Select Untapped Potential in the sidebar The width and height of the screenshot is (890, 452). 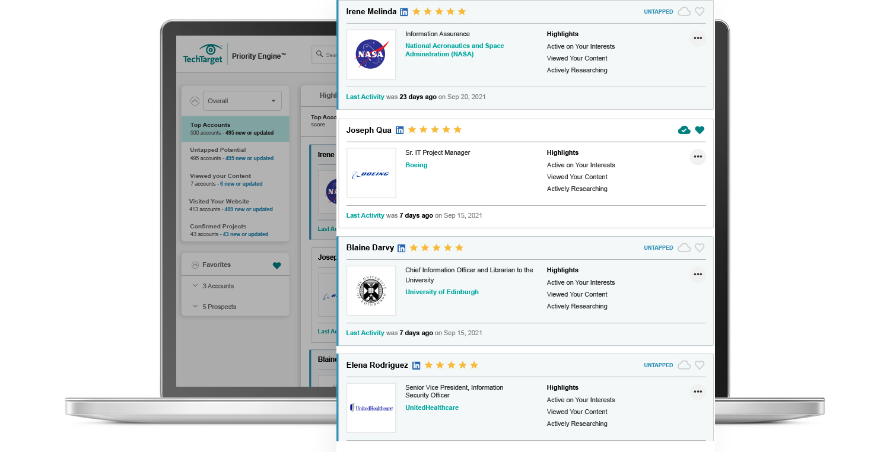click(x=218, y=150)
